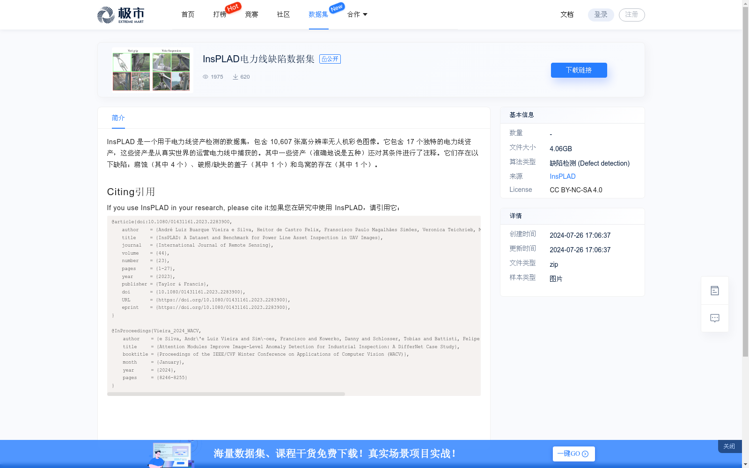Click the 下载链接 download button
This screenshot has height=468, width=749.
tap(579, 70)
